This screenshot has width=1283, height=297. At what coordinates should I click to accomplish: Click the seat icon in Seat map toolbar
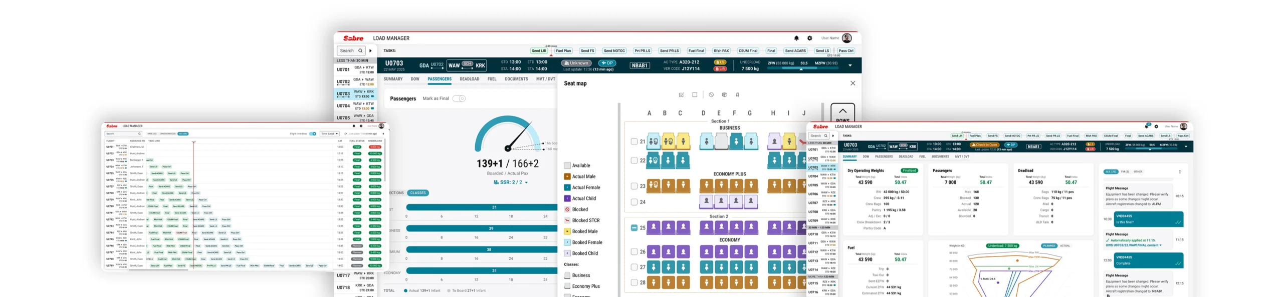(x=737, y=94)
